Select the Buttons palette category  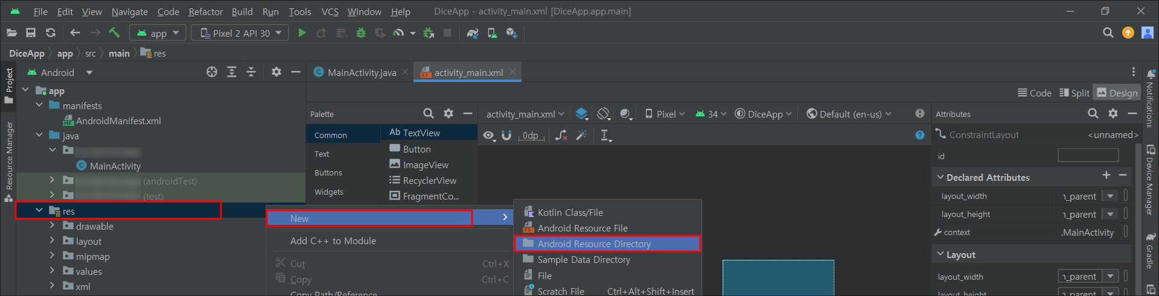point(328,172)
